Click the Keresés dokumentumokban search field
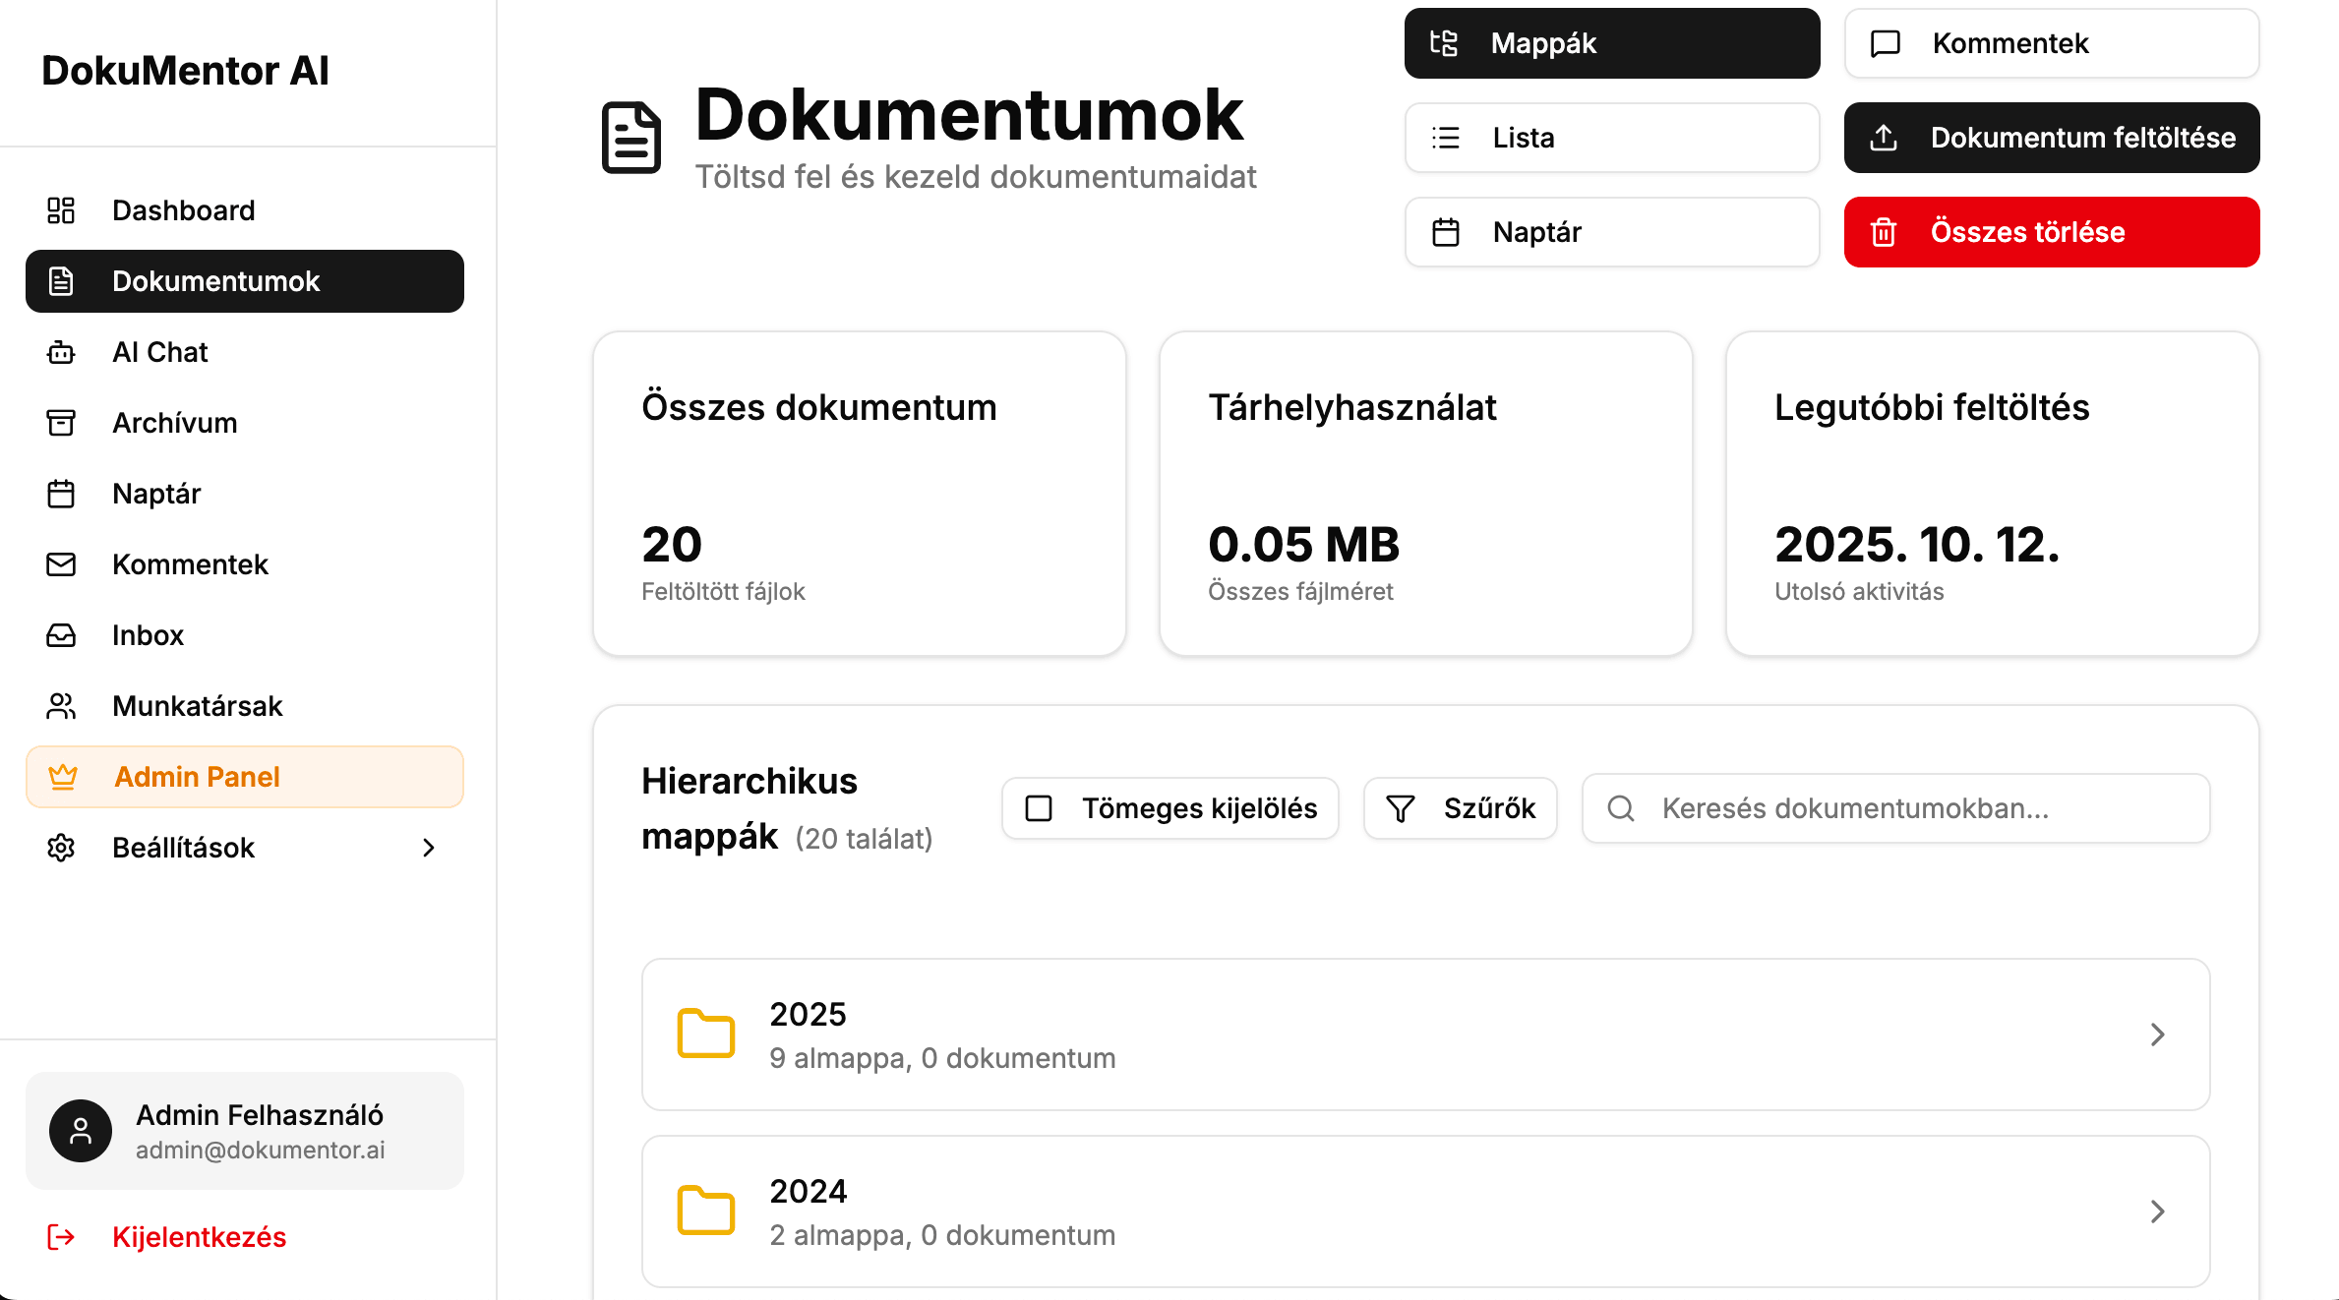The image size is (2339, 1300). click(x=1895, y=807)
